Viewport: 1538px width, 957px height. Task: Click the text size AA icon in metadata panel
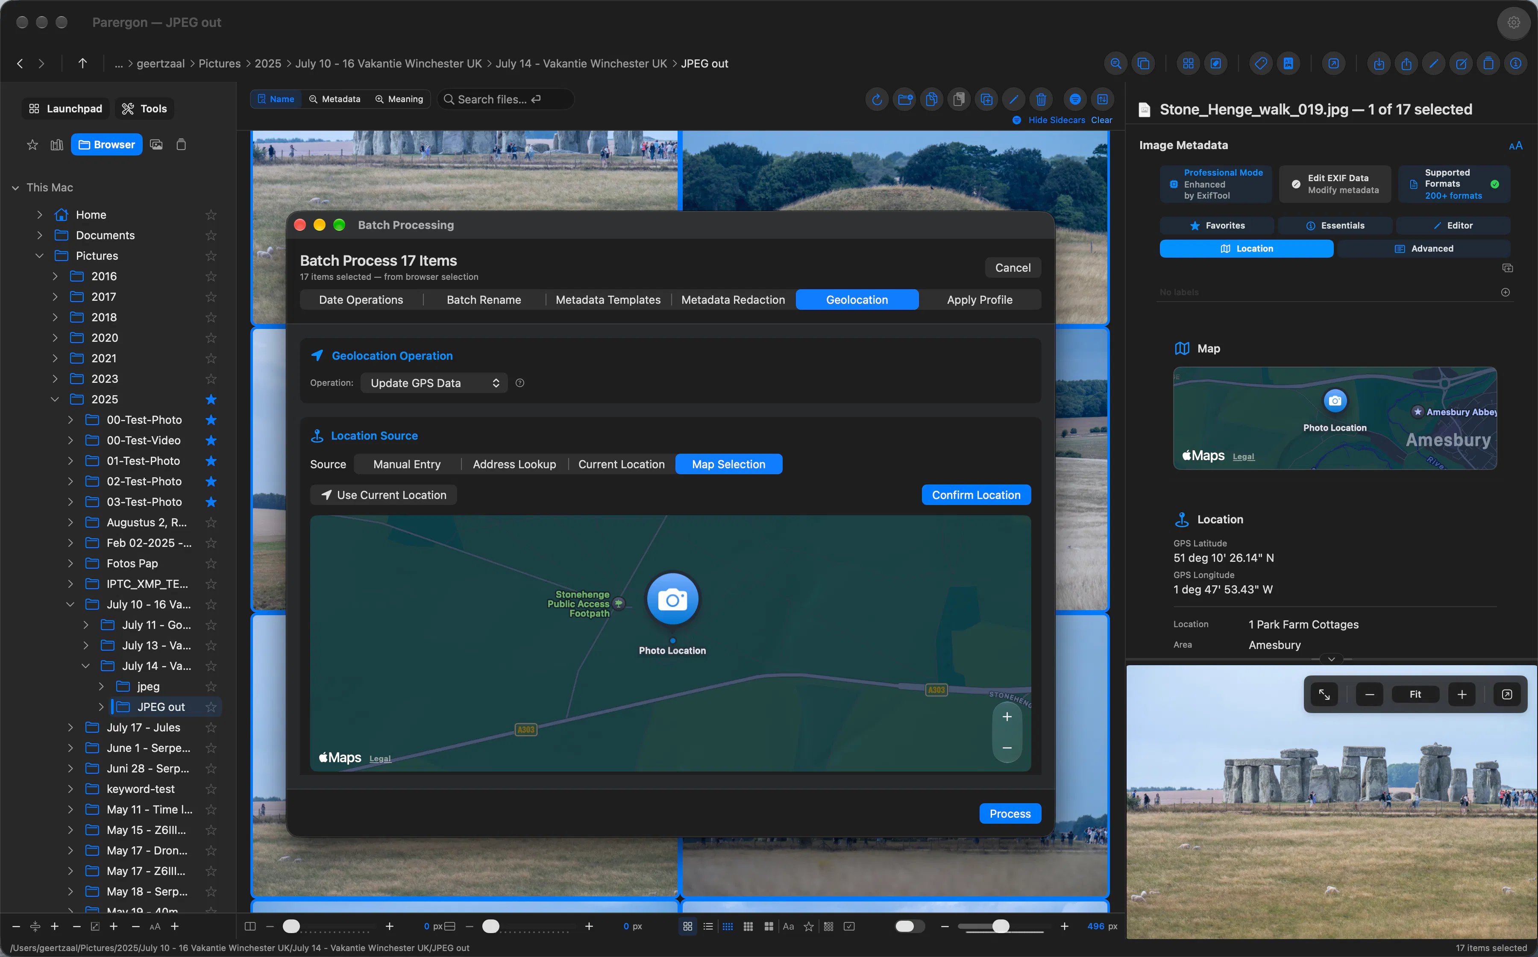[x=1515, y=146]
